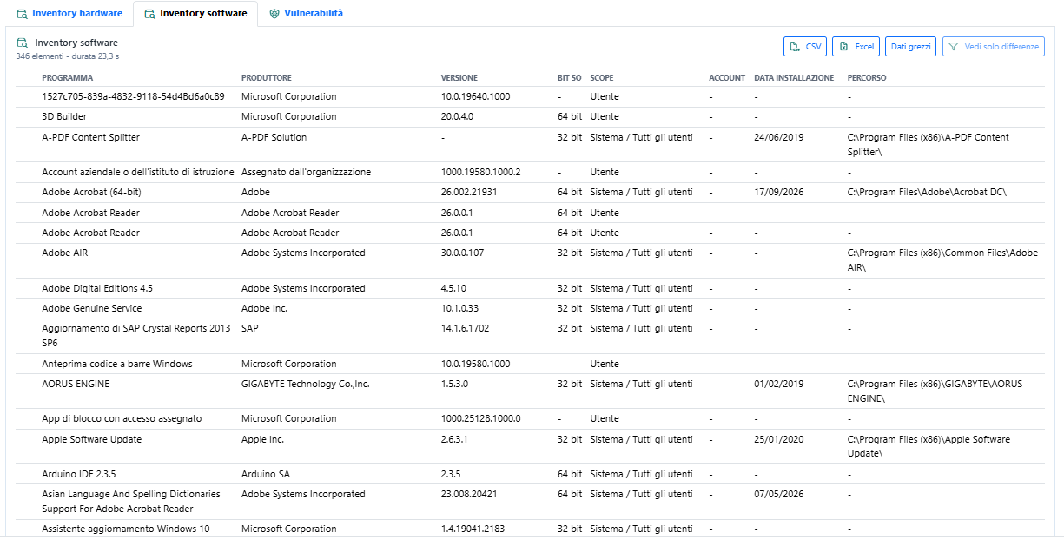The height and width of the screenshot is (539, 1064).
Task: Click the ACCOUNT column header
Action: click(727, 78)
